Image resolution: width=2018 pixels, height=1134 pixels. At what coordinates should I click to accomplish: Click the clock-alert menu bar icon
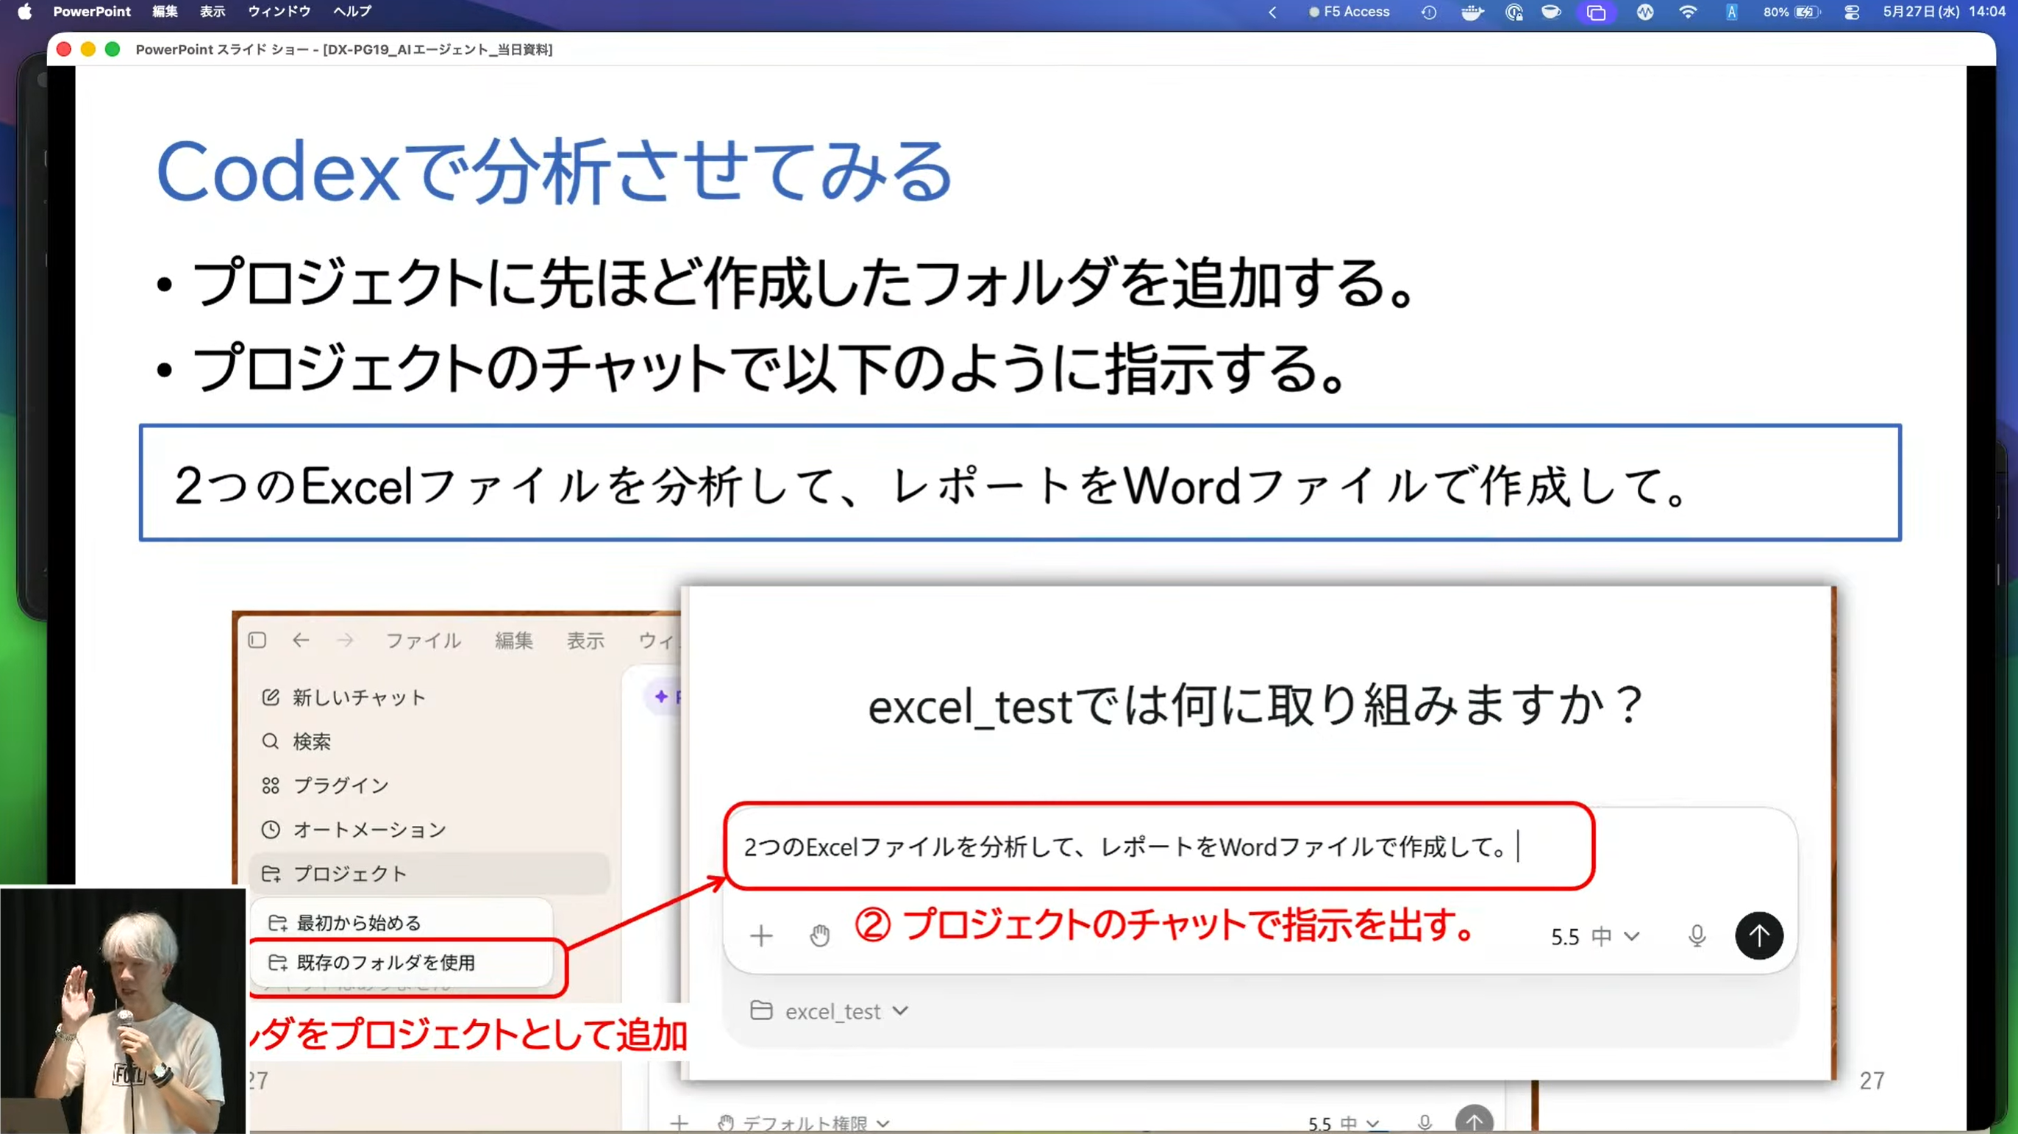click(x=1429, y=12)
